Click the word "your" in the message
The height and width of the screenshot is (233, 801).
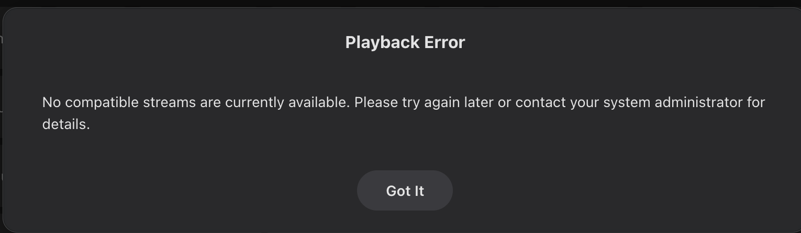584,102
